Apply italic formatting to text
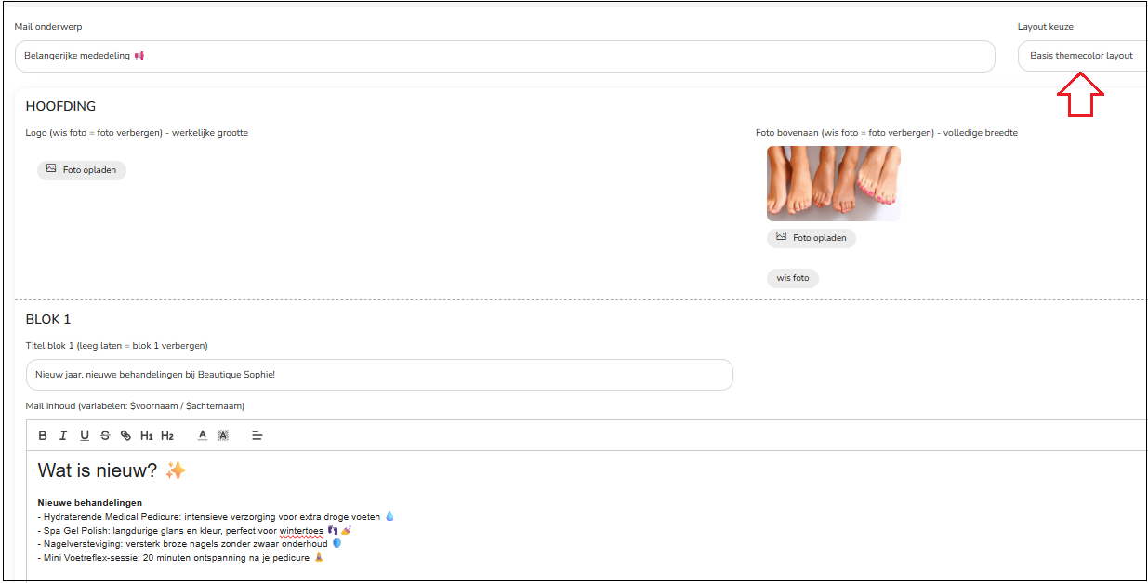Screen dimensions: 1148x583 coord(63,435)
